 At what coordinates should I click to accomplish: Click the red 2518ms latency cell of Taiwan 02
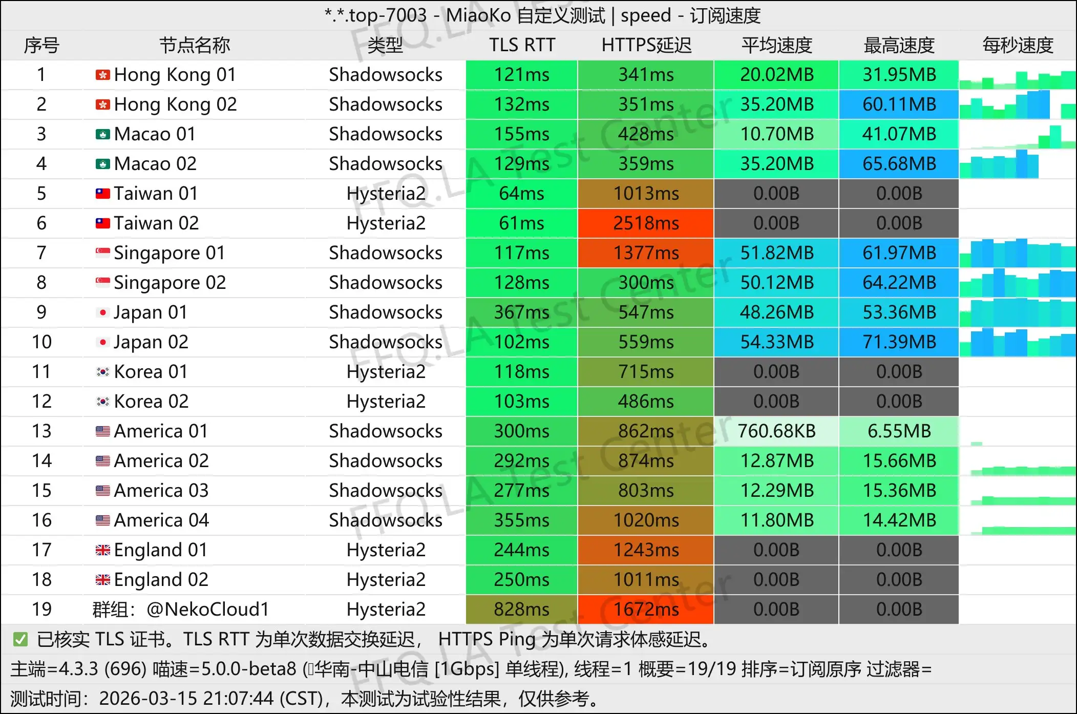point(646,223)
